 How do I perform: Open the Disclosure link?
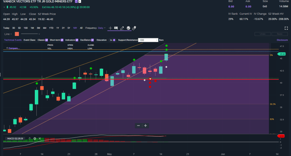[282, 40]
